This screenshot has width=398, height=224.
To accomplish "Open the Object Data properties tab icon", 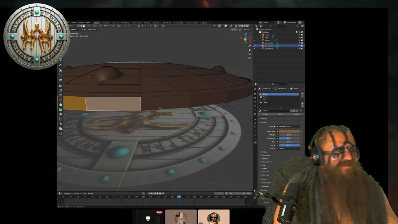I will coord(255,138).
